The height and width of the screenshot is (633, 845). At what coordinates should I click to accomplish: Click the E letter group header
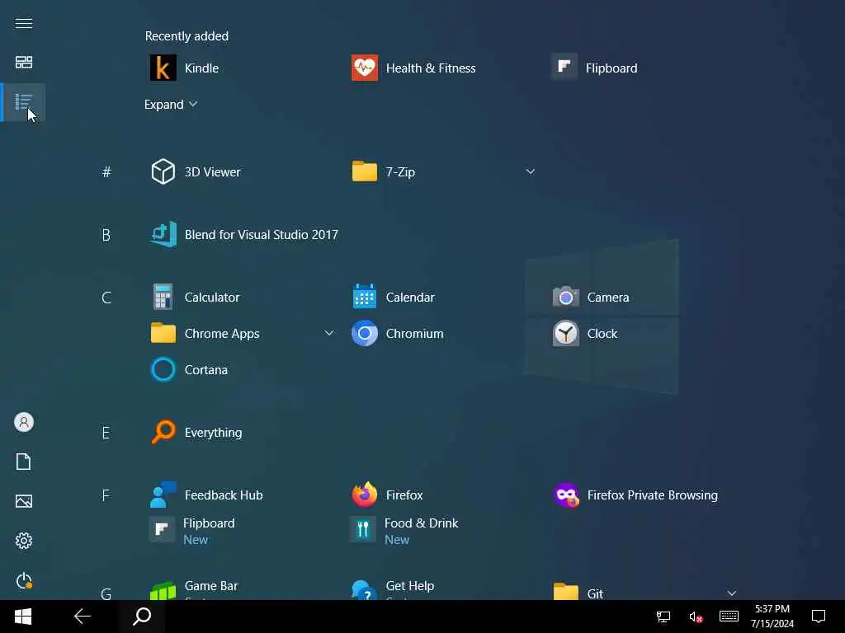[x=106, y=433]
